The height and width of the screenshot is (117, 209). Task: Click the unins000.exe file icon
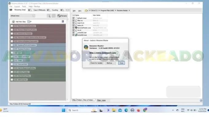coord(76,35)
